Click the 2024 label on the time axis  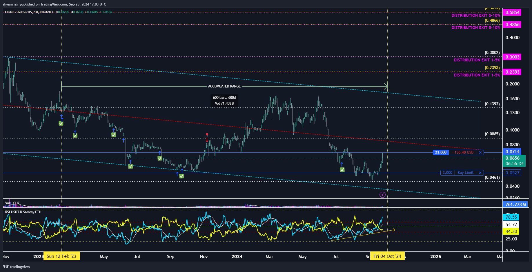tap(237, 257)
